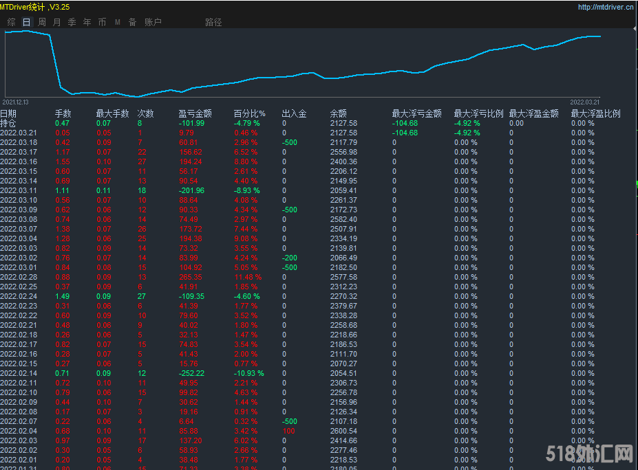
Task: Sort by the 盈亏金额 column header
Action: (195, 113)
